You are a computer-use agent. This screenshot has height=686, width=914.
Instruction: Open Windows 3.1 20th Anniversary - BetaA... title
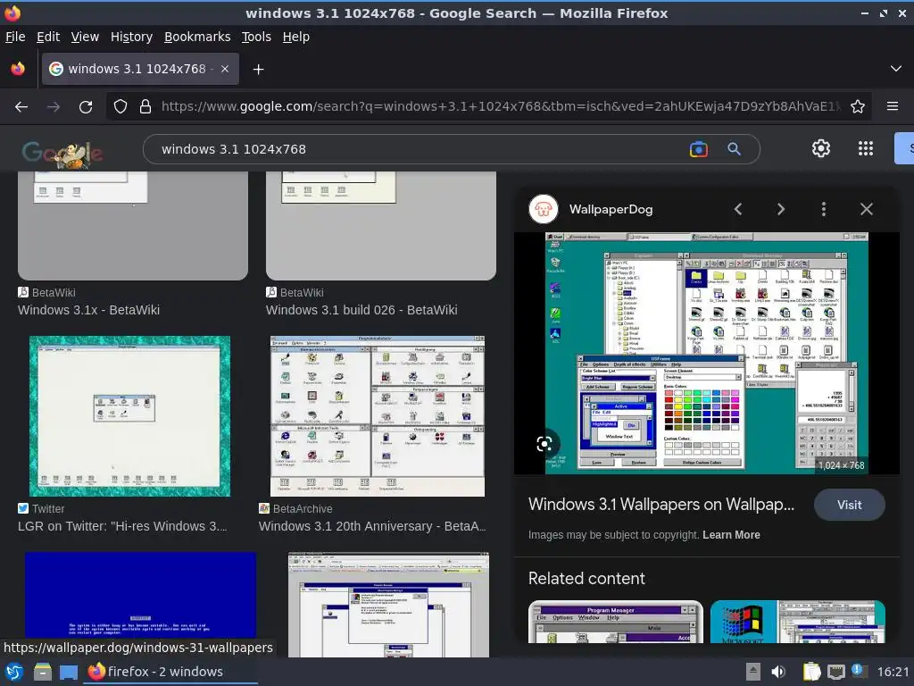(x=372, y=526)
